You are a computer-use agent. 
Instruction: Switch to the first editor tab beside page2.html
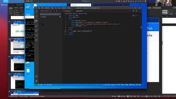pyautogui.click(x=67, y=11)
